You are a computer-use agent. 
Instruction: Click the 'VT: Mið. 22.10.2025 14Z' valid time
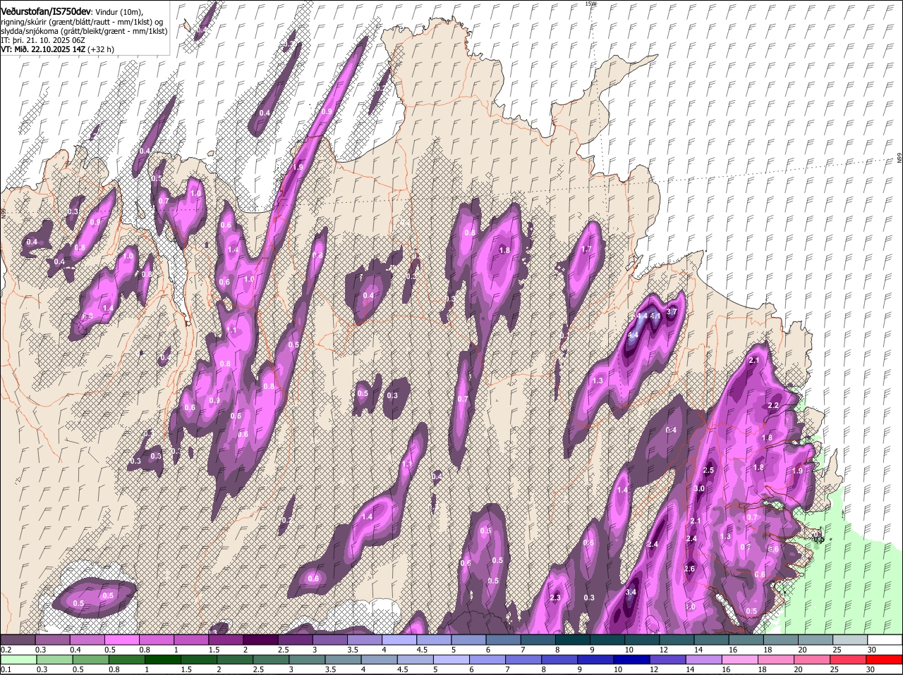pyautogui.click(x=44, y=49)
